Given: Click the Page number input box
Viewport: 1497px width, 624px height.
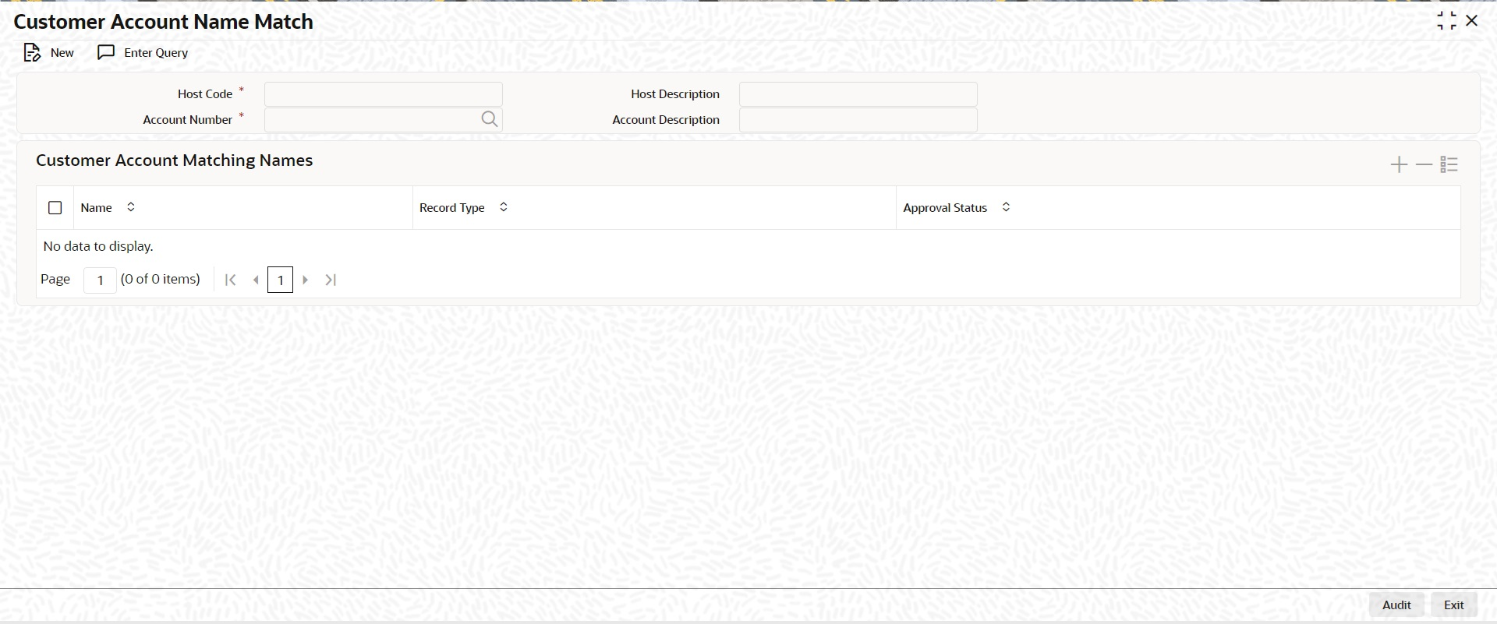Looking at the screenshot, I should [100, 280].
